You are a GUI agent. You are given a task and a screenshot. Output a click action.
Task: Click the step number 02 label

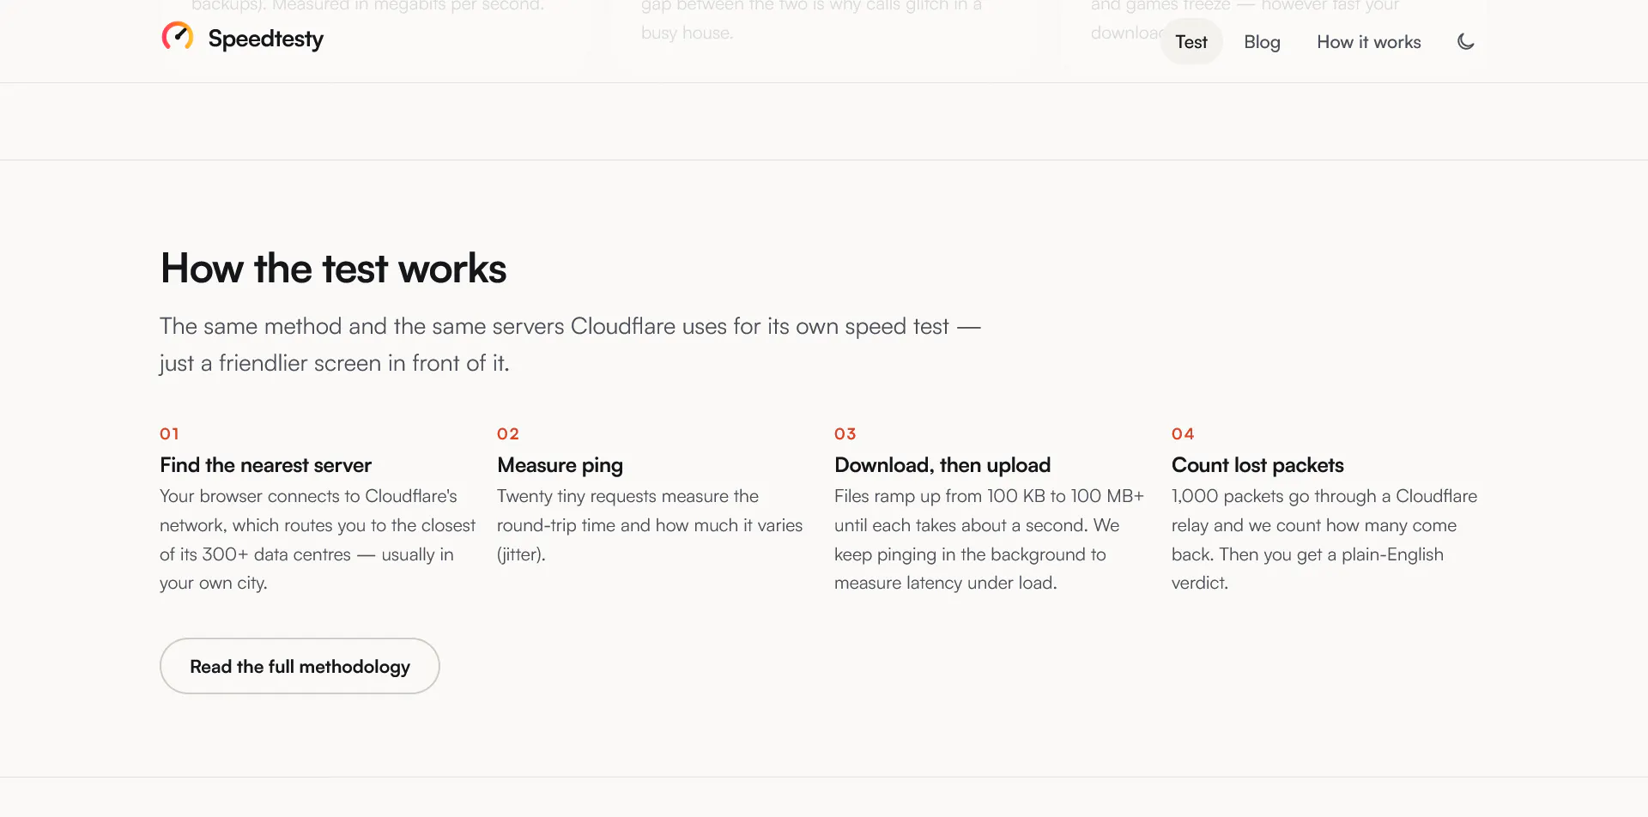[x=508, y=434]
